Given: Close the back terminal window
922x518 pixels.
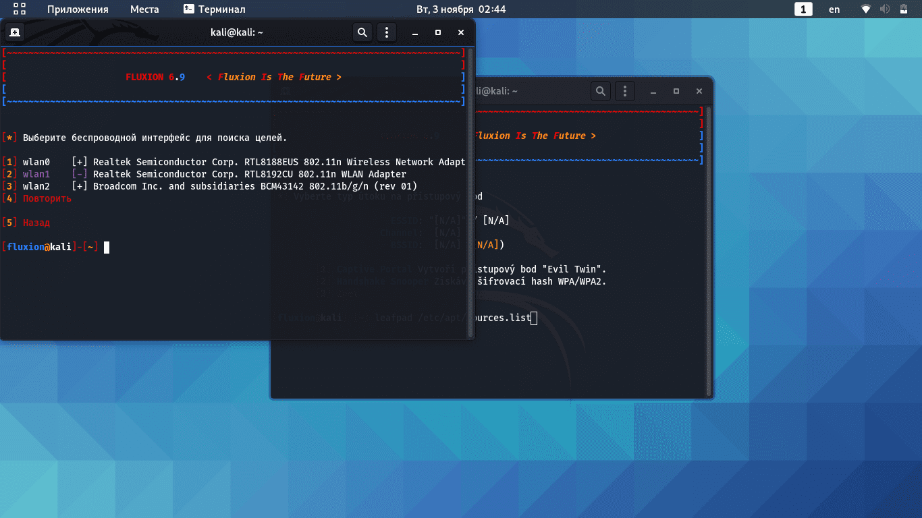Looking at the screenshot, I should pyautogui.click(x=699, y=91).
